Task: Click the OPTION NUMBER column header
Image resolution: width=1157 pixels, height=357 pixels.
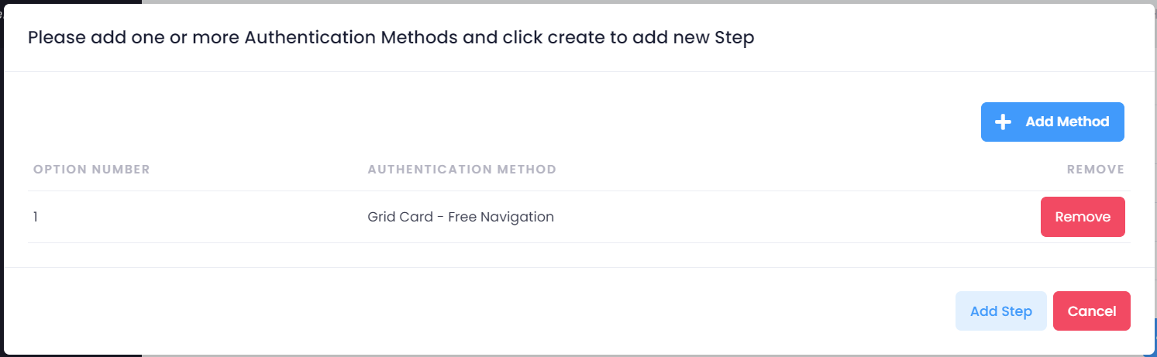Action: (91, 170)
